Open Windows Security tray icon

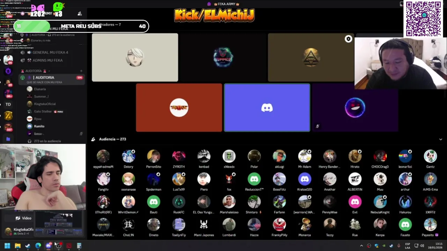(x=376, y=246)
